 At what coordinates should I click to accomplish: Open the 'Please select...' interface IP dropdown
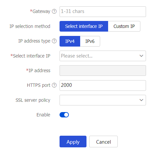coord(103,56)
